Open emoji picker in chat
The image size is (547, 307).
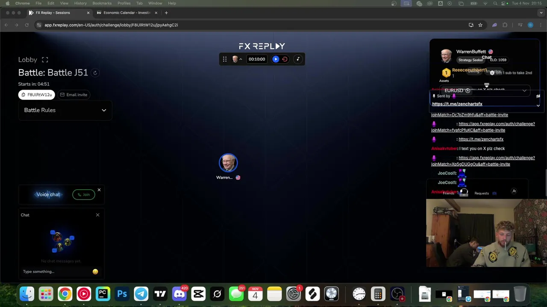click(95, 272)
